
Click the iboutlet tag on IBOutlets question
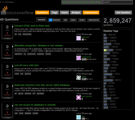pos(48,54)
